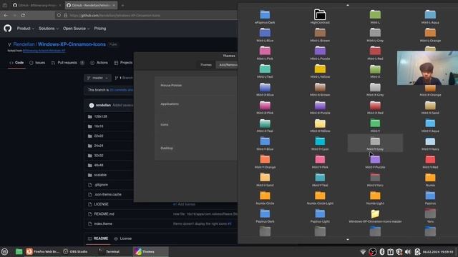Screen dimensions: 458x257
Task: Pick the Mint-Y-Pink icon theme
Action: [320, 161]
